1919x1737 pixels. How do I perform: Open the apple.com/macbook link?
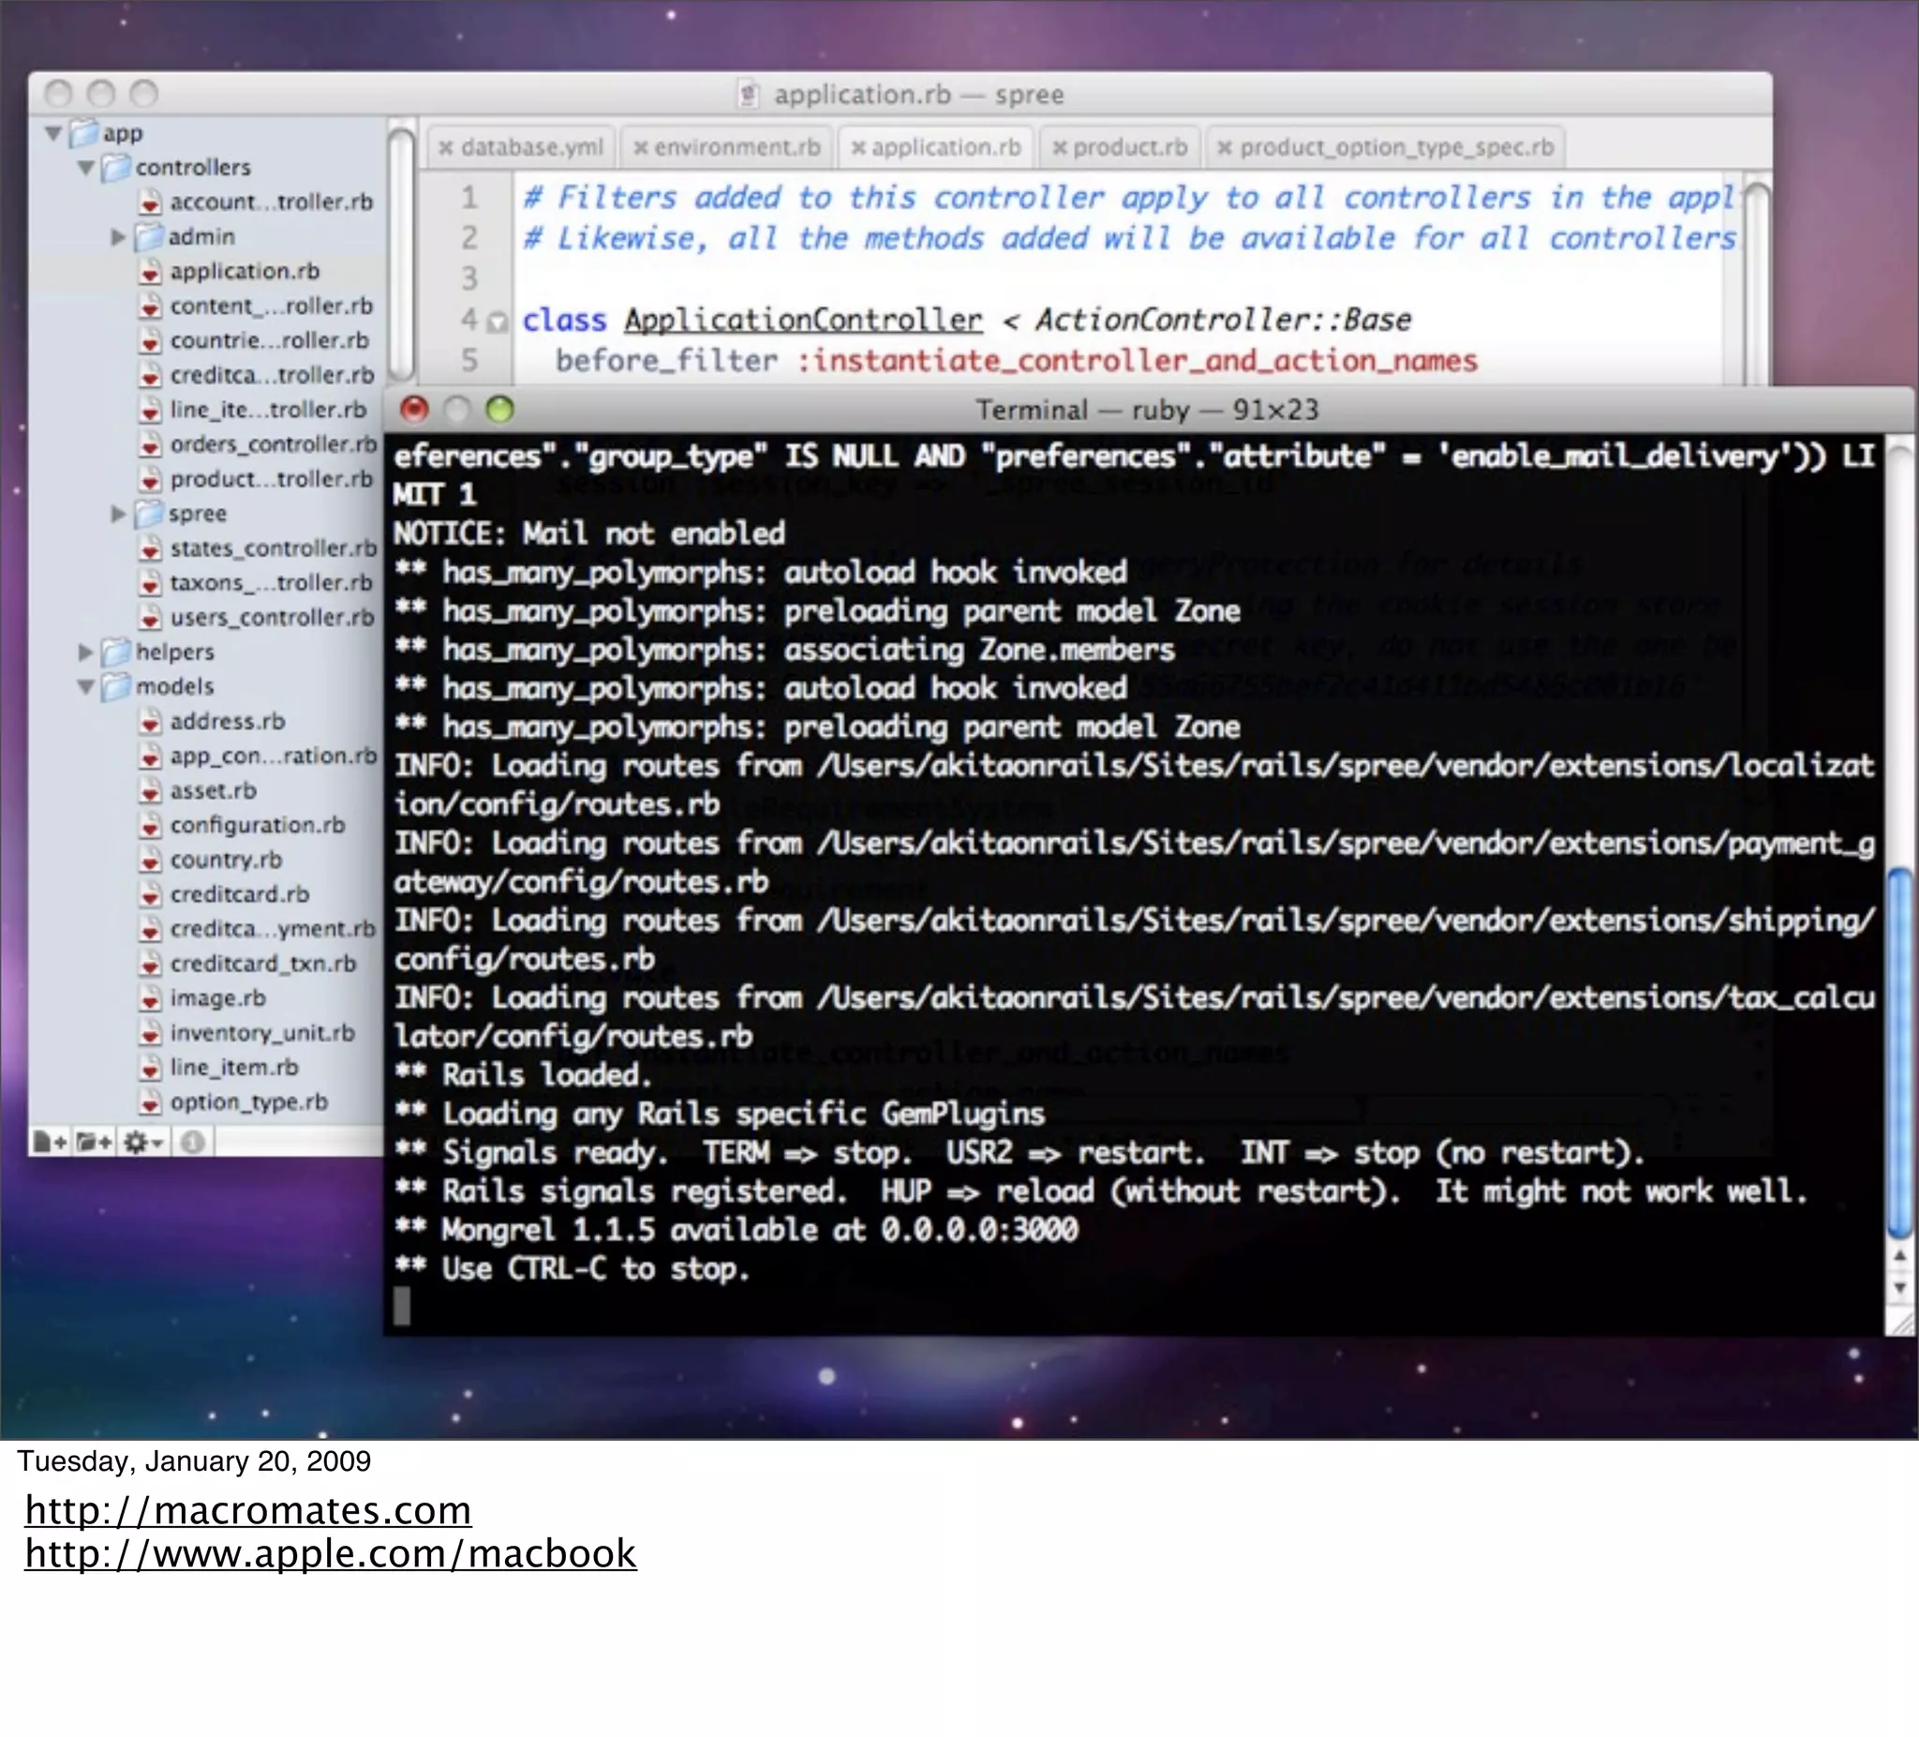329,1554
